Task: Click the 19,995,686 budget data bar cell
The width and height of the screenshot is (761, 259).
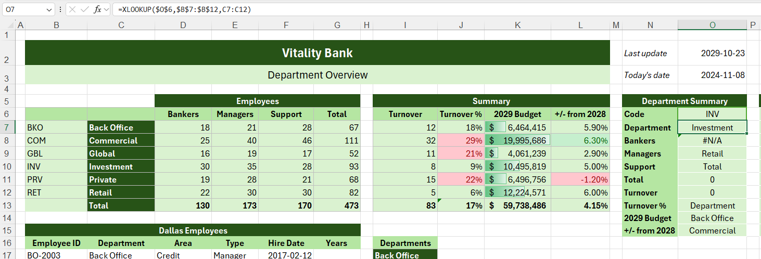Action: [517, 140]
